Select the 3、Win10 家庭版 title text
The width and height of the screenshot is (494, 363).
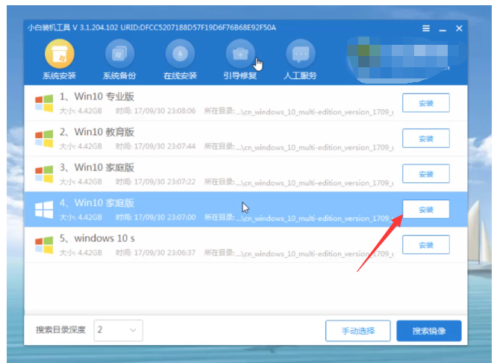[97, 167]
